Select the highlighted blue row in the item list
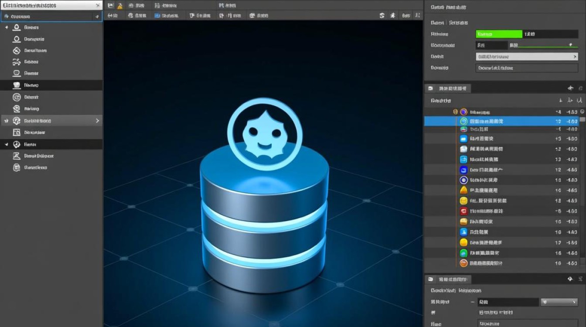586x327 pixels. [501, 121]
